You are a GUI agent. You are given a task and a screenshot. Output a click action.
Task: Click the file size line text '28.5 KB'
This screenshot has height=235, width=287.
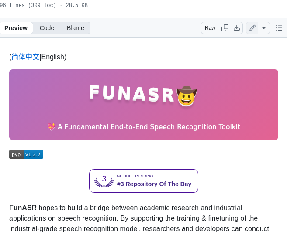[77, 5]
